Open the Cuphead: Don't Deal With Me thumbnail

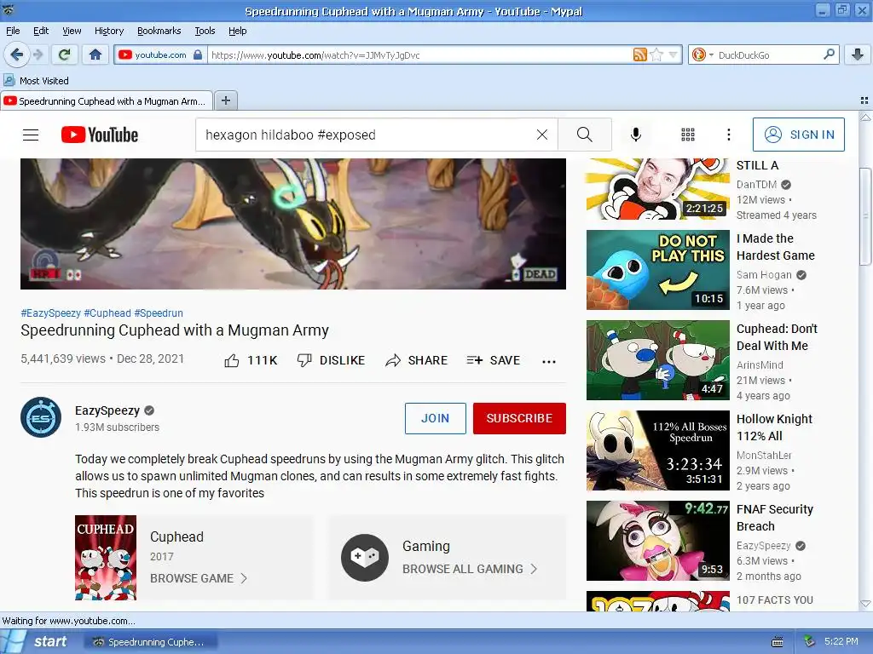coord(657,360)
